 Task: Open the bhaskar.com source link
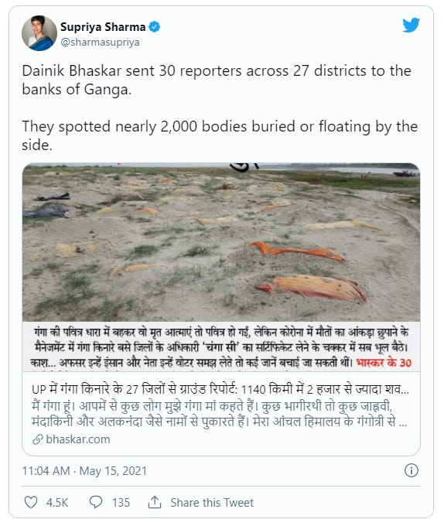click(78, 439)
